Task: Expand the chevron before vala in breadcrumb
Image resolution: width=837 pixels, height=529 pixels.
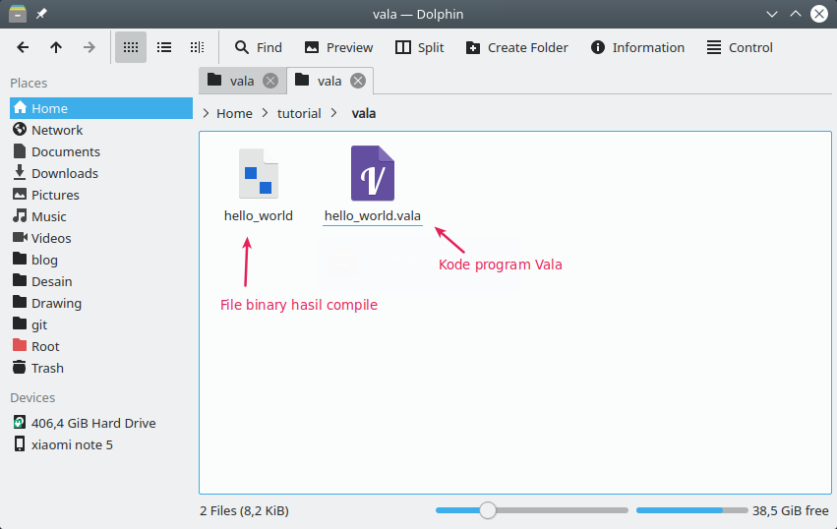Action: point(334,113)
